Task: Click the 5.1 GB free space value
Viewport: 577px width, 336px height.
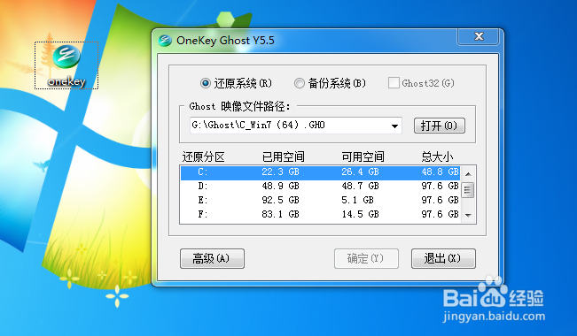Action: click(x=357, y=200)
